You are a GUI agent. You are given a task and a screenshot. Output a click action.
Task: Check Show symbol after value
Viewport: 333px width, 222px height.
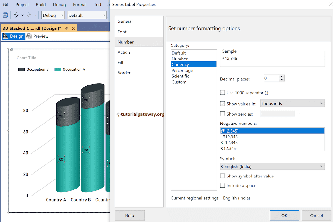click(x=223, y=176)
